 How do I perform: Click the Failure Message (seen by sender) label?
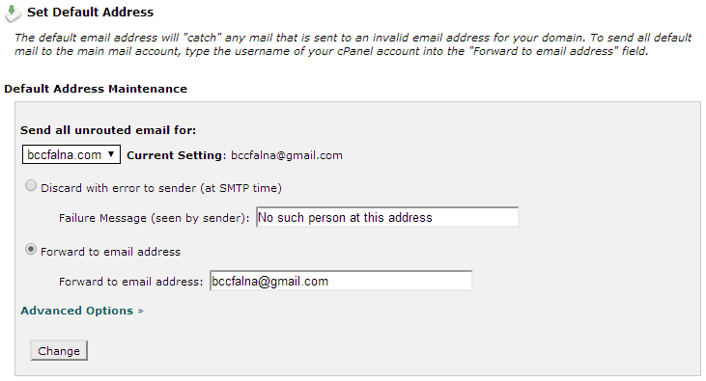(154, 218)
